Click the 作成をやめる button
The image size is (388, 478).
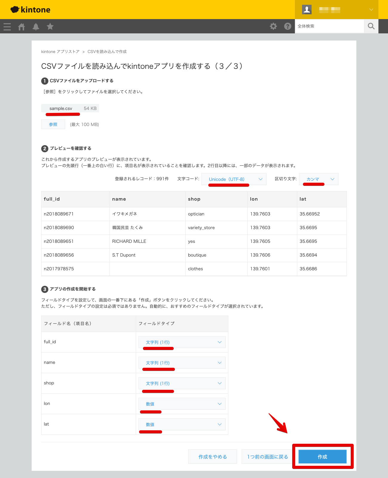213,457
